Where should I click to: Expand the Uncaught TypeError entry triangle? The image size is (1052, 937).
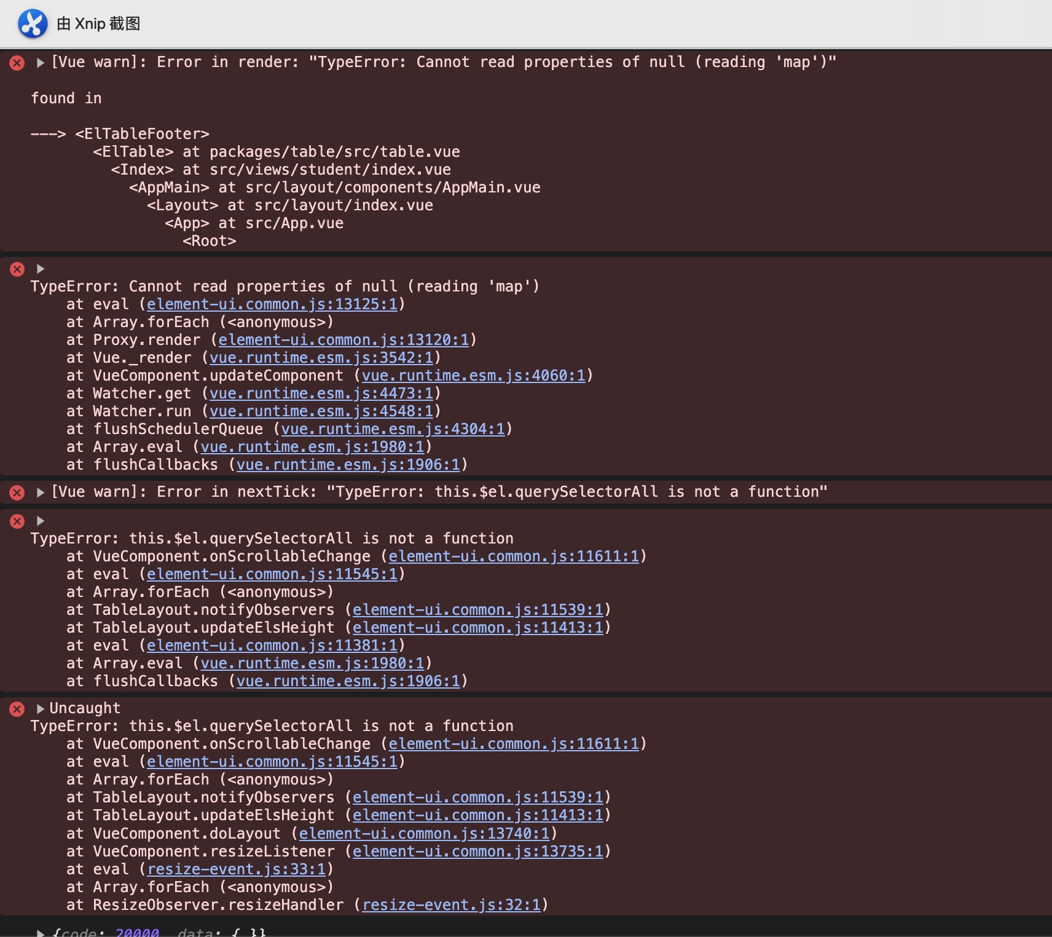40,709
